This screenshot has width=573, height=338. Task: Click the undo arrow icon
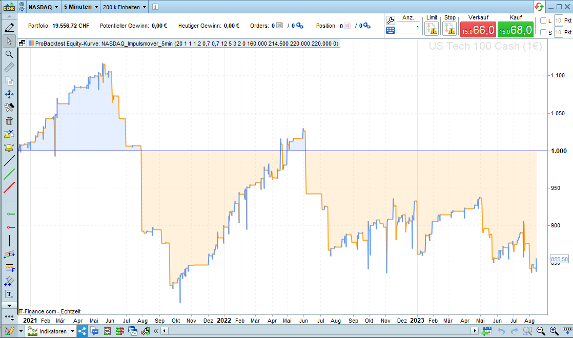tap(501, 331)
